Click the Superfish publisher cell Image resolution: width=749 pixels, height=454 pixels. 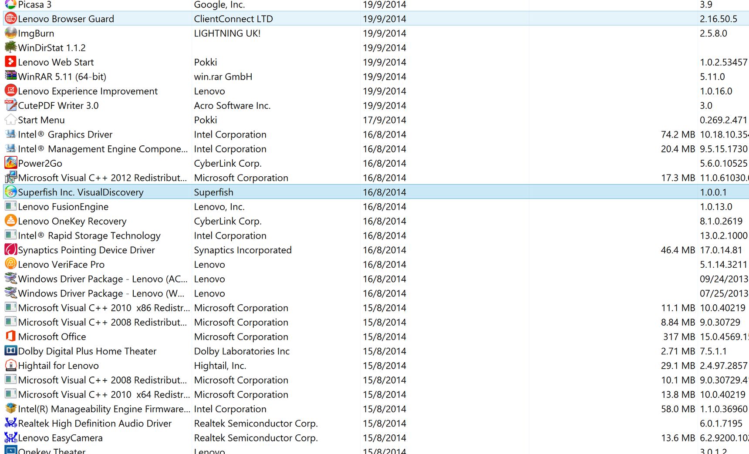pos(213,192)
